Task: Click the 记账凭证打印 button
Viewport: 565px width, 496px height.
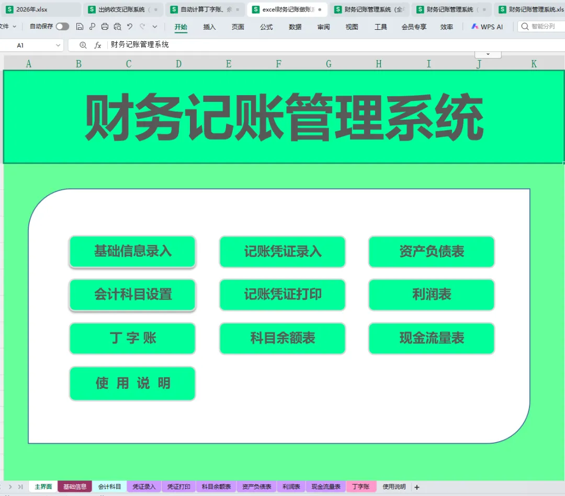Action: coord(282,295)
